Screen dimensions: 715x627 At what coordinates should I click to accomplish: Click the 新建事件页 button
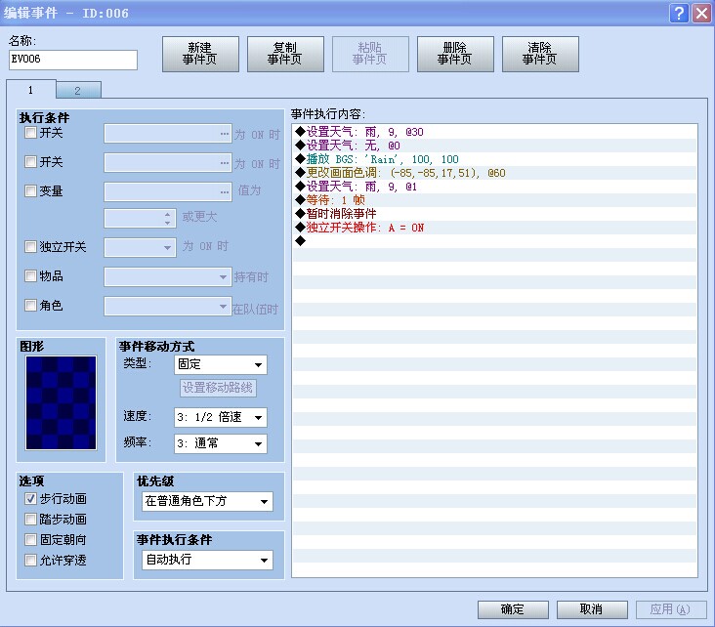coord(200,54)
